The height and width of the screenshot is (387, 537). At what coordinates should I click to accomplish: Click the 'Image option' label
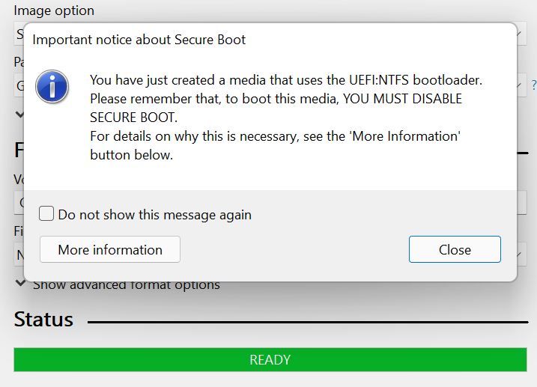pos(54,11)
